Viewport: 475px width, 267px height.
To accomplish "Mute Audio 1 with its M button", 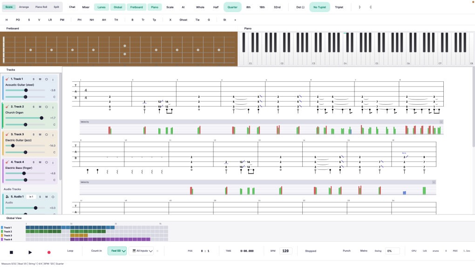I will pos(47,197).
